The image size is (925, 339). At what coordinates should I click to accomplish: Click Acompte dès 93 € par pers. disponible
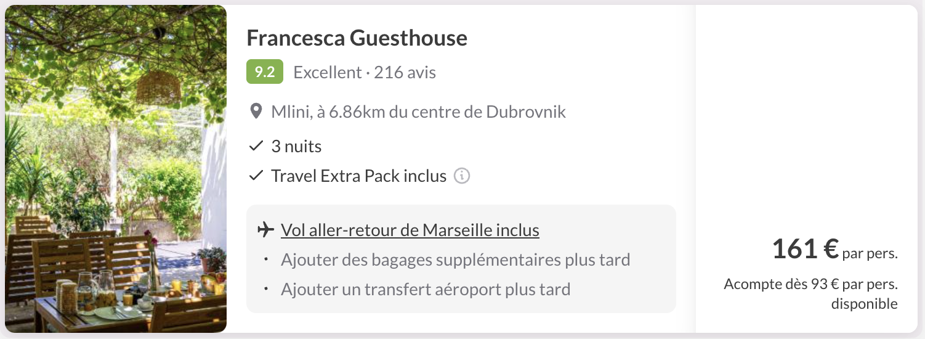coord(810,294)
